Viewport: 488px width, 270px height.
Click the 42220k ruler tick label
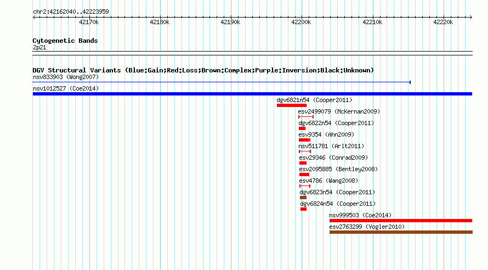443,22
